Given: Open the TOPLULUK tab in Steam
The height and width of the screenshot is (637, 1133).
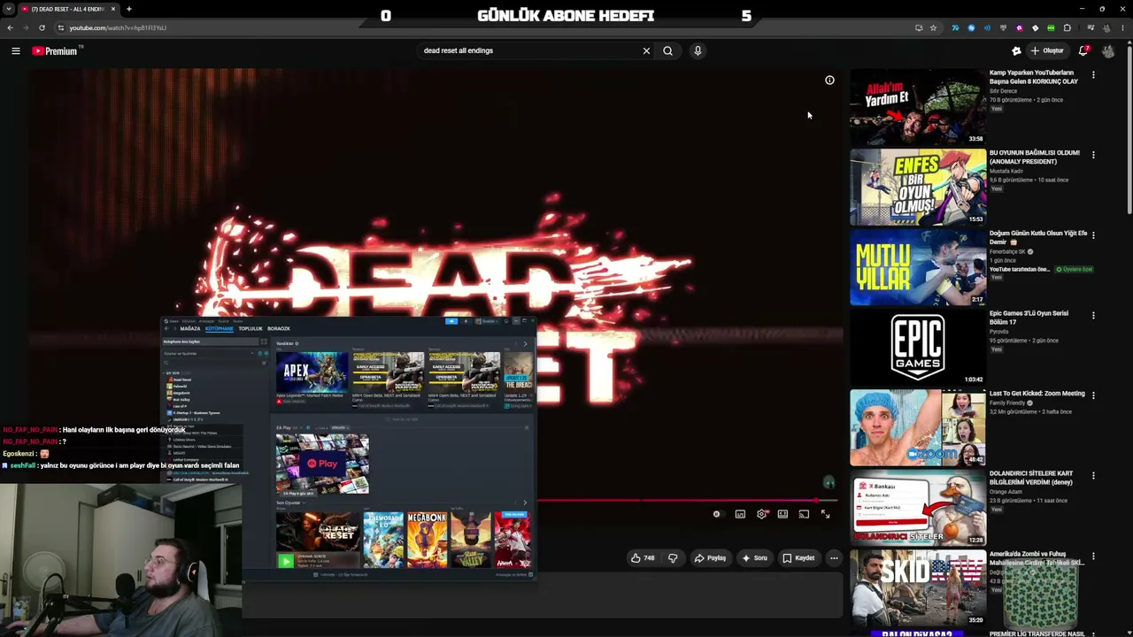Looking at the screenshot, I should [250, 329].
